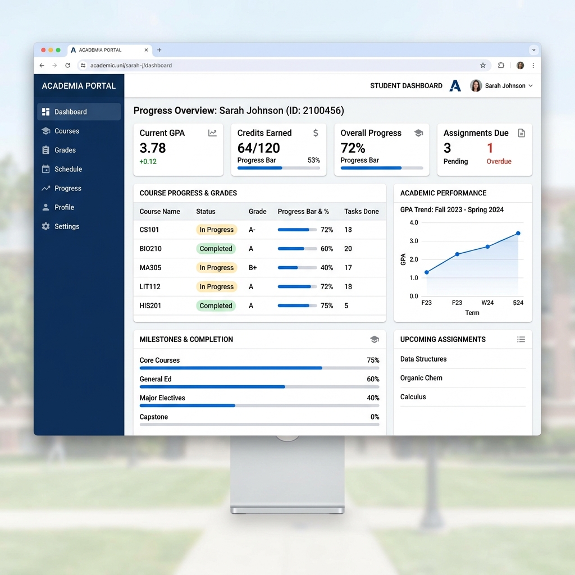This screenshot has height=575, width=575.
Task: Click the Assignments Due document icon
Action: (x=521, y=133)
